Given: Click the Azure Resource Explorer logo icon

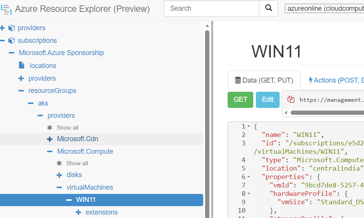Looking at the screenshot, I should (x=6, y=10).
